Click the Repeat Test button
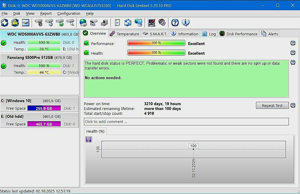The image size is (300, 194). [272, 105]
